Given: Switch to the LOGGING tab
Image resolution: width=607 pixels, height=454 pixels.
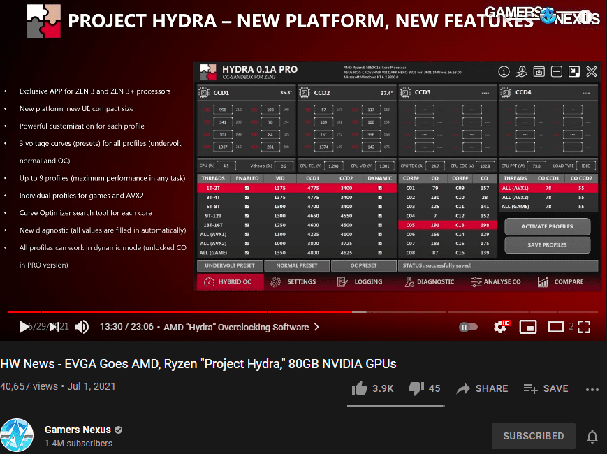Looking at the screenshot, I should click(360, 281).
